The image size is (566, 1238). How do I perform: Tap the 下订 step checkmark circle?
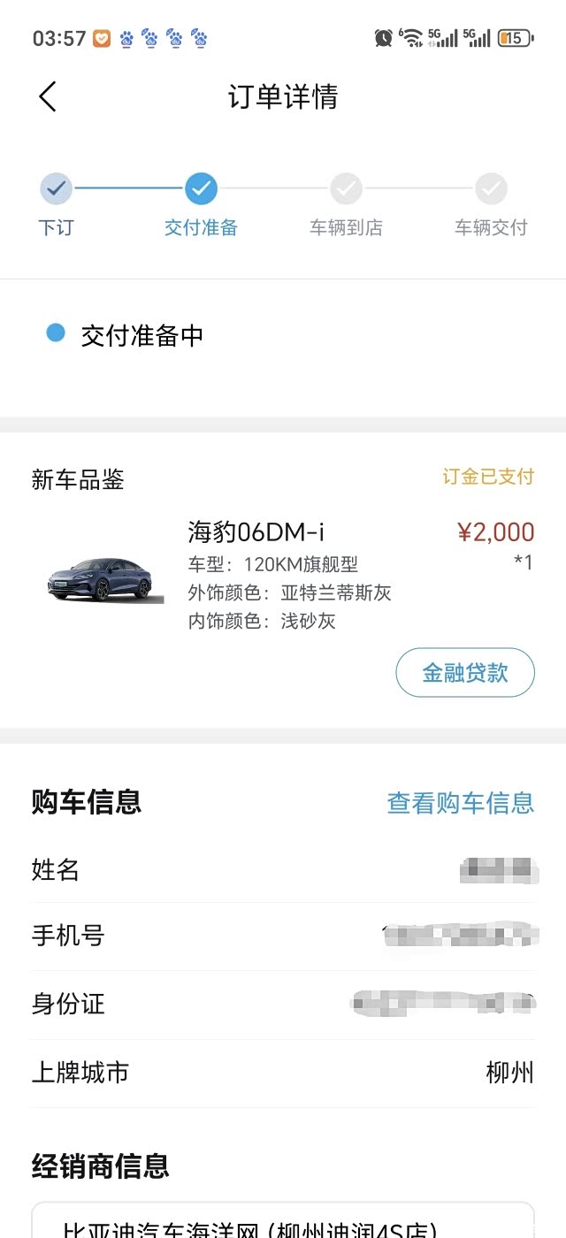click(x=56, y=188)
